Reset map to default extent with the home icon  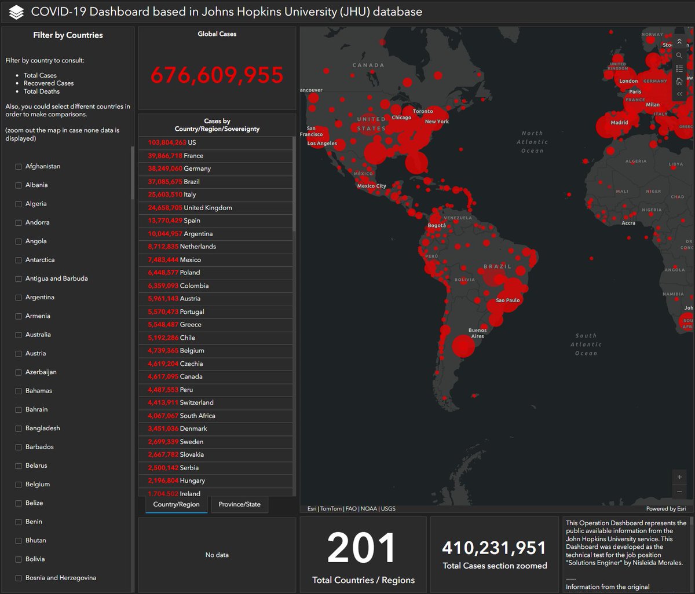coord(679,81)
